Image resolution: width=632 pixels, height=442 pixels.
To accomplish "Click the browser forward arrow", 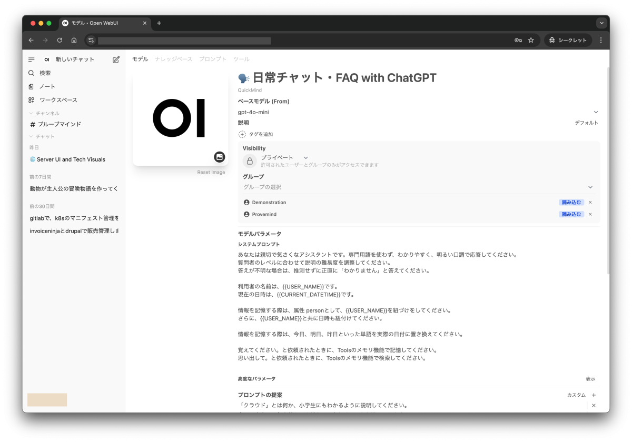I will point(45,40).
